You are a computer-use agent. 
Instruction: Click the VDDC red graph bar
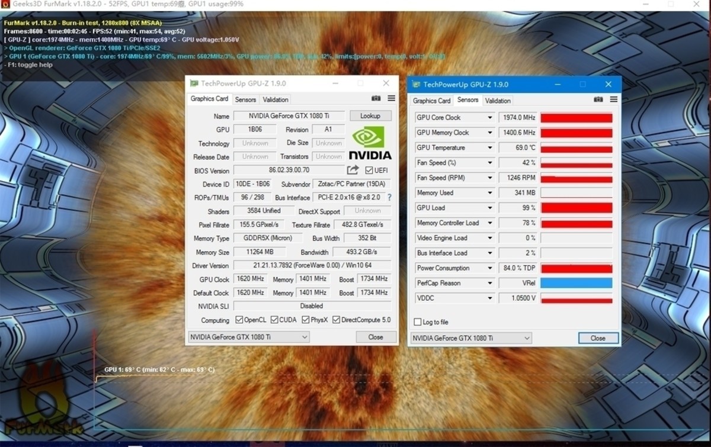[576, 298]
